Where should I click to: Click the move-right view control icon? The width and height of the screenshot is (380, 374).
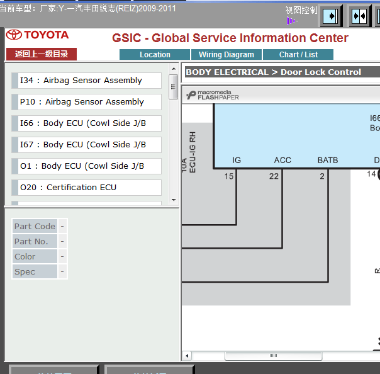point(331,16)
